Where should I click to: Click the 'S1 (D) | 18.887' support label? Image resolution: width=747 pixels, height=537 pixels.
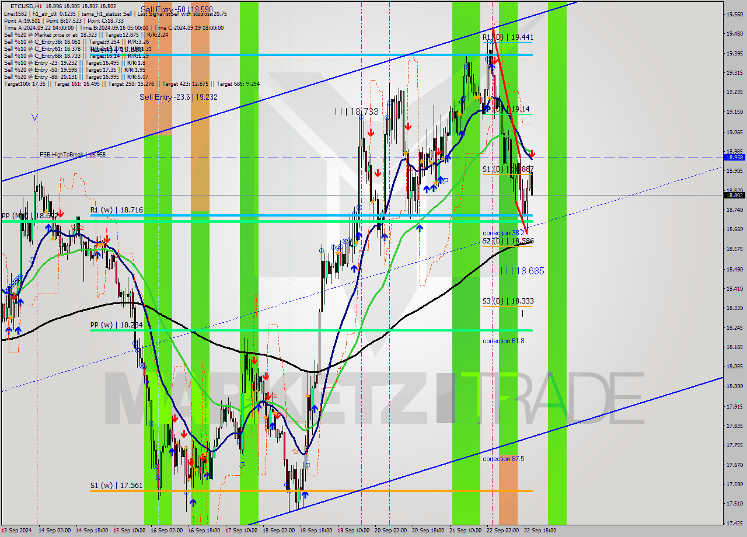tap(508, 169)
